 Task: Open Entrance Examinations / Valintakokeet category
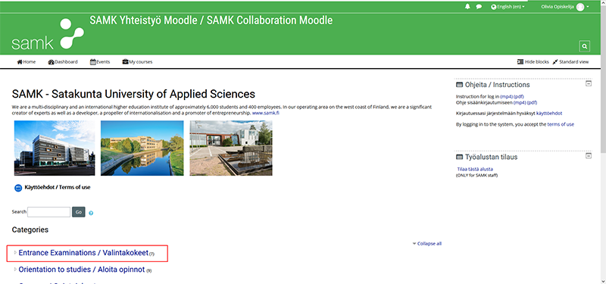83,253
